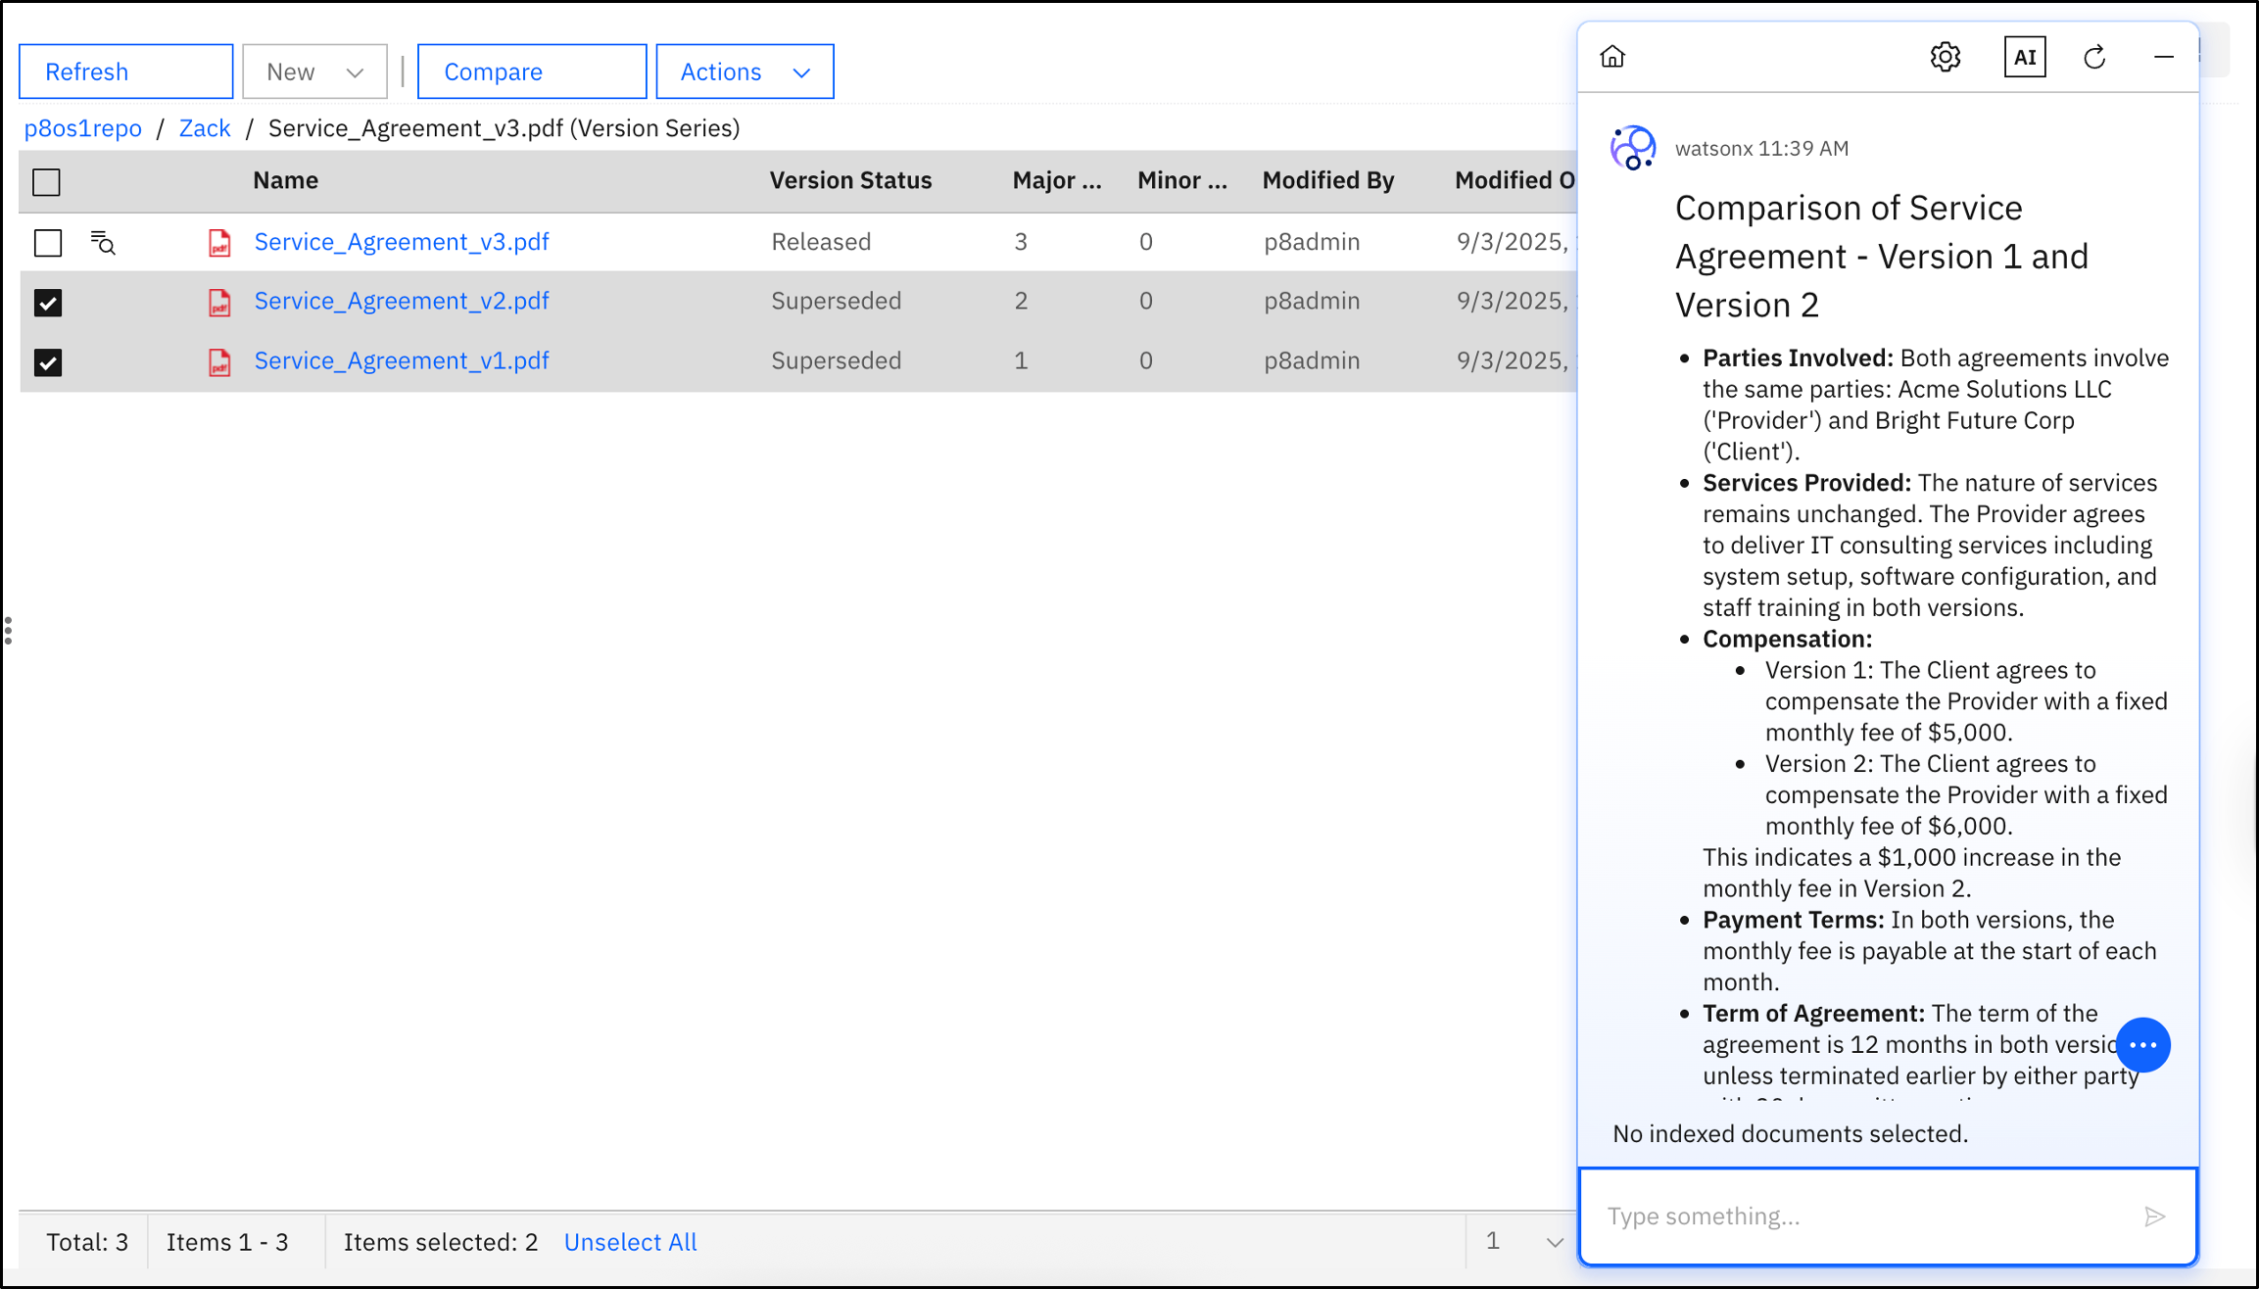Expand the New dropdown menu
This screenshot has width=2259, height=1289.
pyautogui.click(x=314, y=72)
